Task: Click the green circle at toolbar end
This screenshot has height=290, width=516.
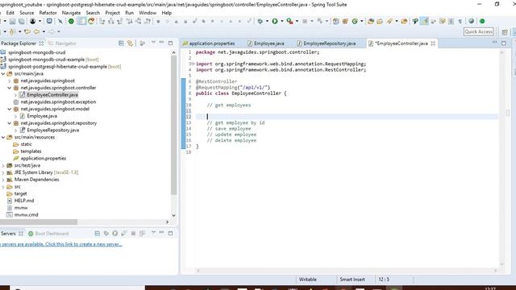Action: pyautogui.click(x=482, y=22)
